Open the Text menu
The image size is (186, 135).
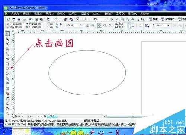click(x=96, y=13)
